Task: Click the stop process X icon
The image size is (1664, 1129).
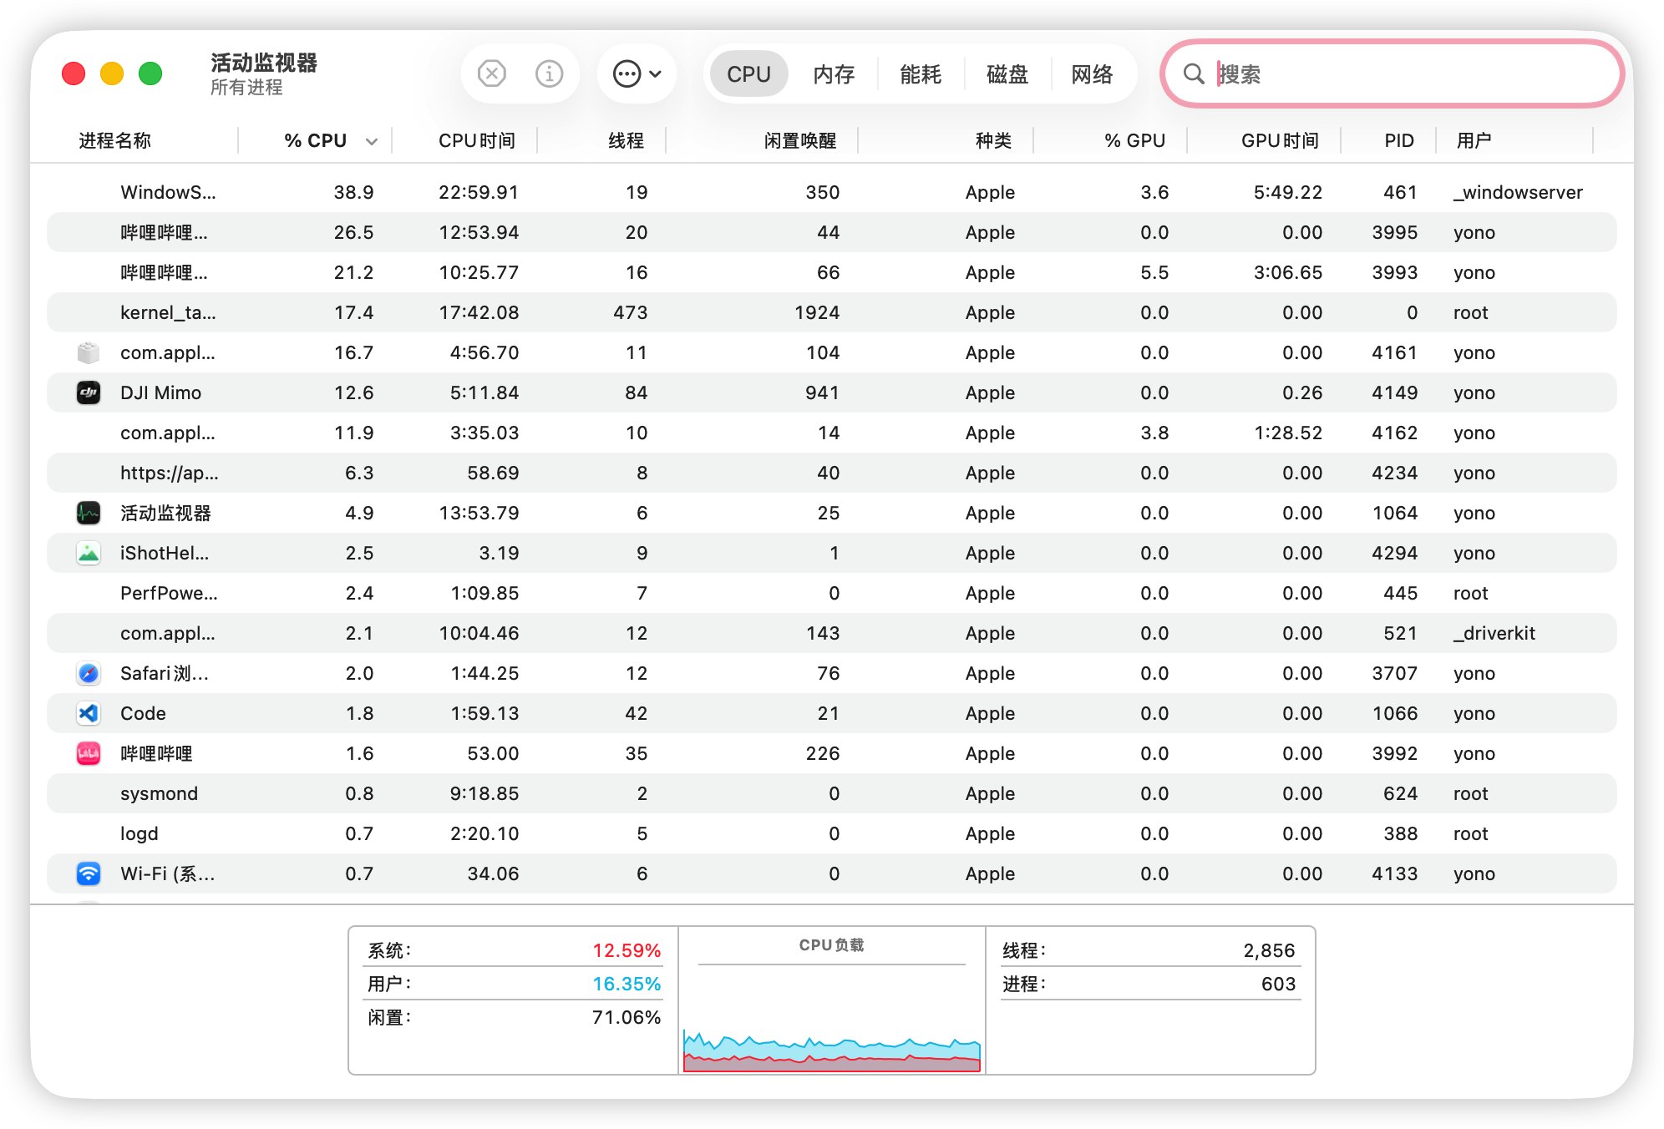Action: click(x=492, y=74)
